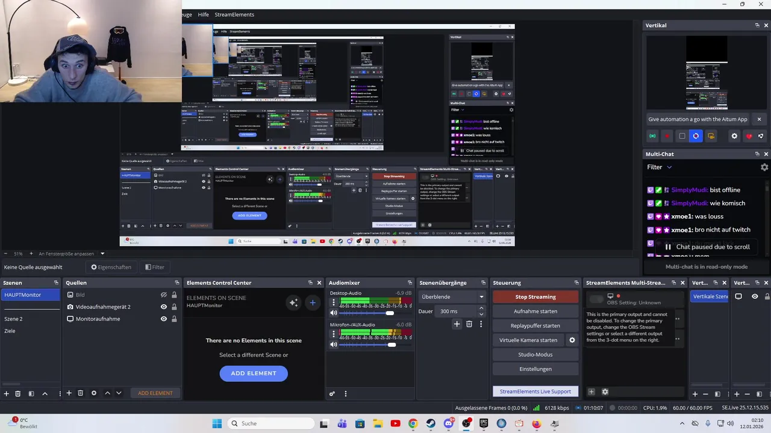Open virtual camera settings gear
Image resolution: width=771 pixels, height=433 pixels.
pos(572,340)
